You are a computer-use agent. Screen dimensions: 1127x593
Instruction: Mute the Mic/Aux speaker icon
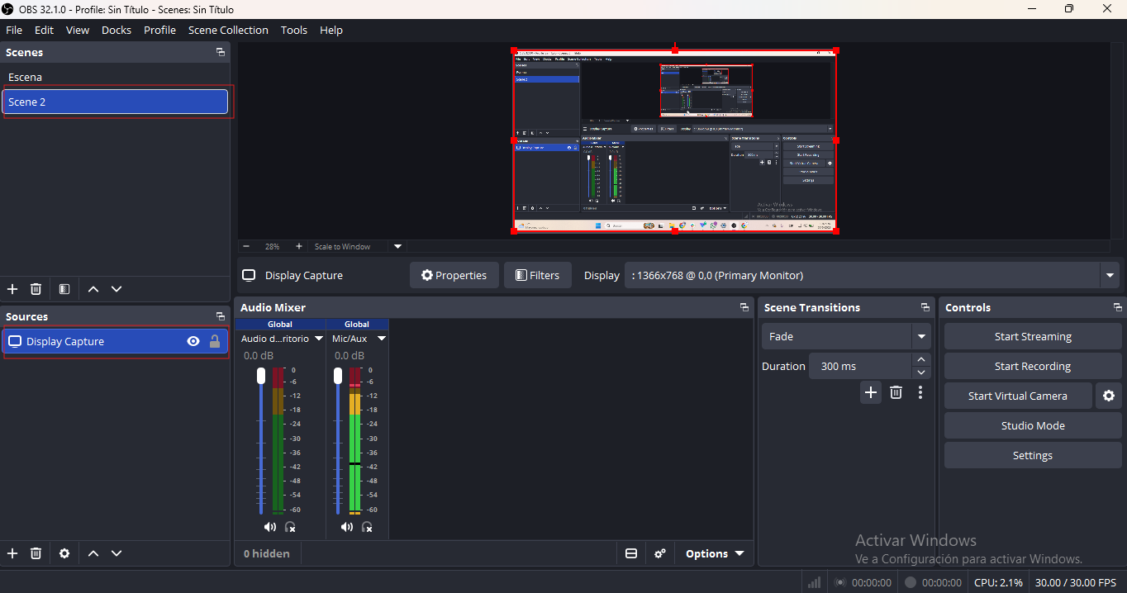[347, 527]
